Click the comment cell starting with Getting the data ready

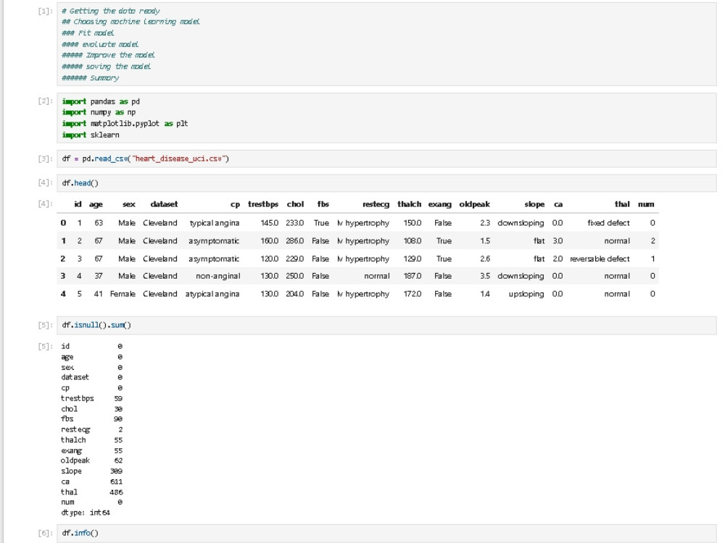(386, 44)
